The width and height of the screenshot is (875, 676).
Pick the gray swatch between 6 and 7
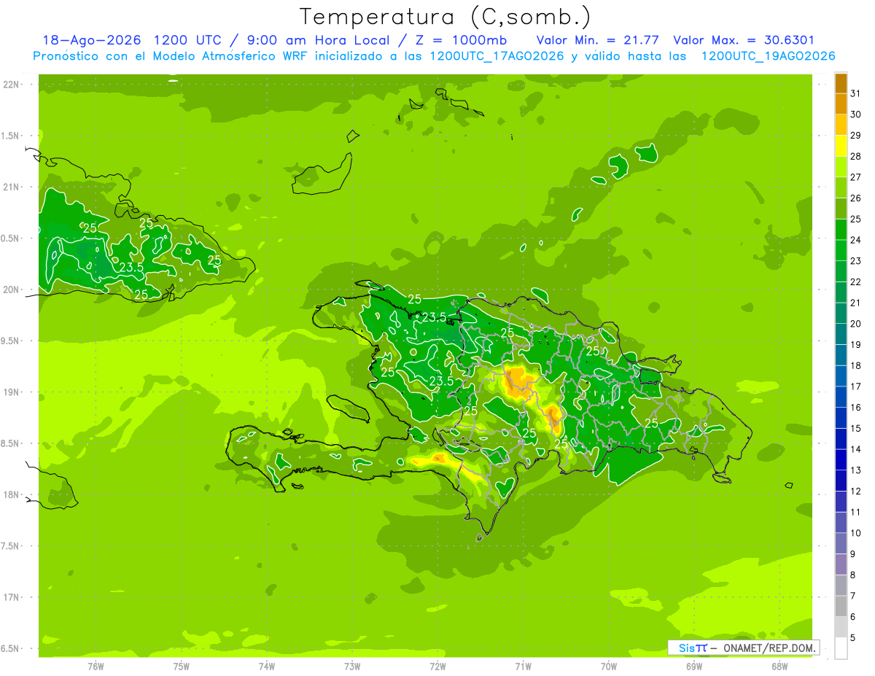tap(841, 606)
